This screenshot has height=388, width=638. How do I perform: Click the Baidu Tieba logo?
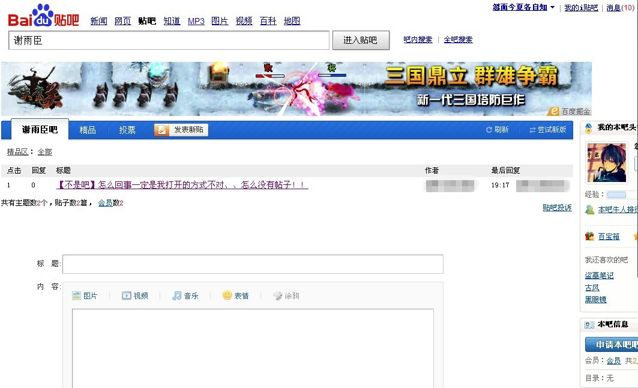pyautogui.click(x=43, y=16)
